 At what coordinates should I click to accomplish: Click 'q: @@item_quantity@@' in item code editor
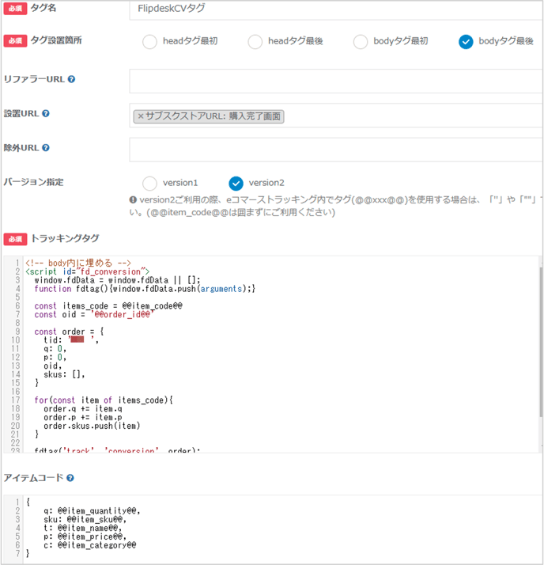pyautogui.click(x=92, y=511)
